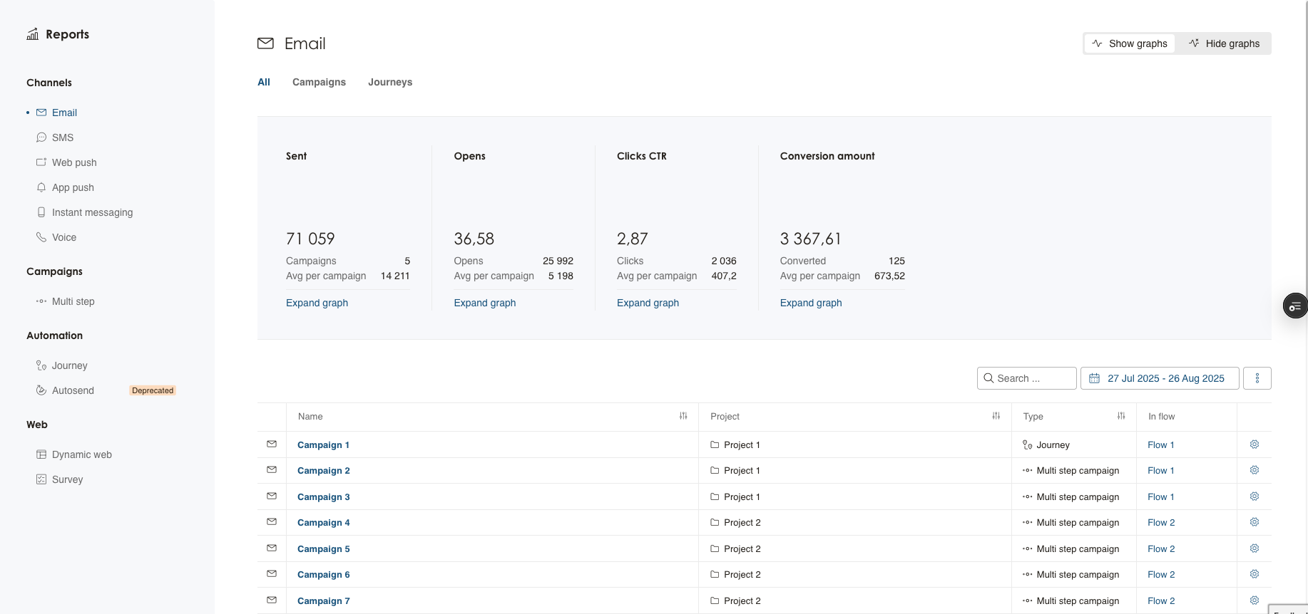Expand graph under Clicks CTR metric
The height and width of the screenshot is (614, 1308).
[648, 303]
